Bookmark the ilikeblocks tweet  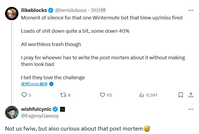point(181,95)
